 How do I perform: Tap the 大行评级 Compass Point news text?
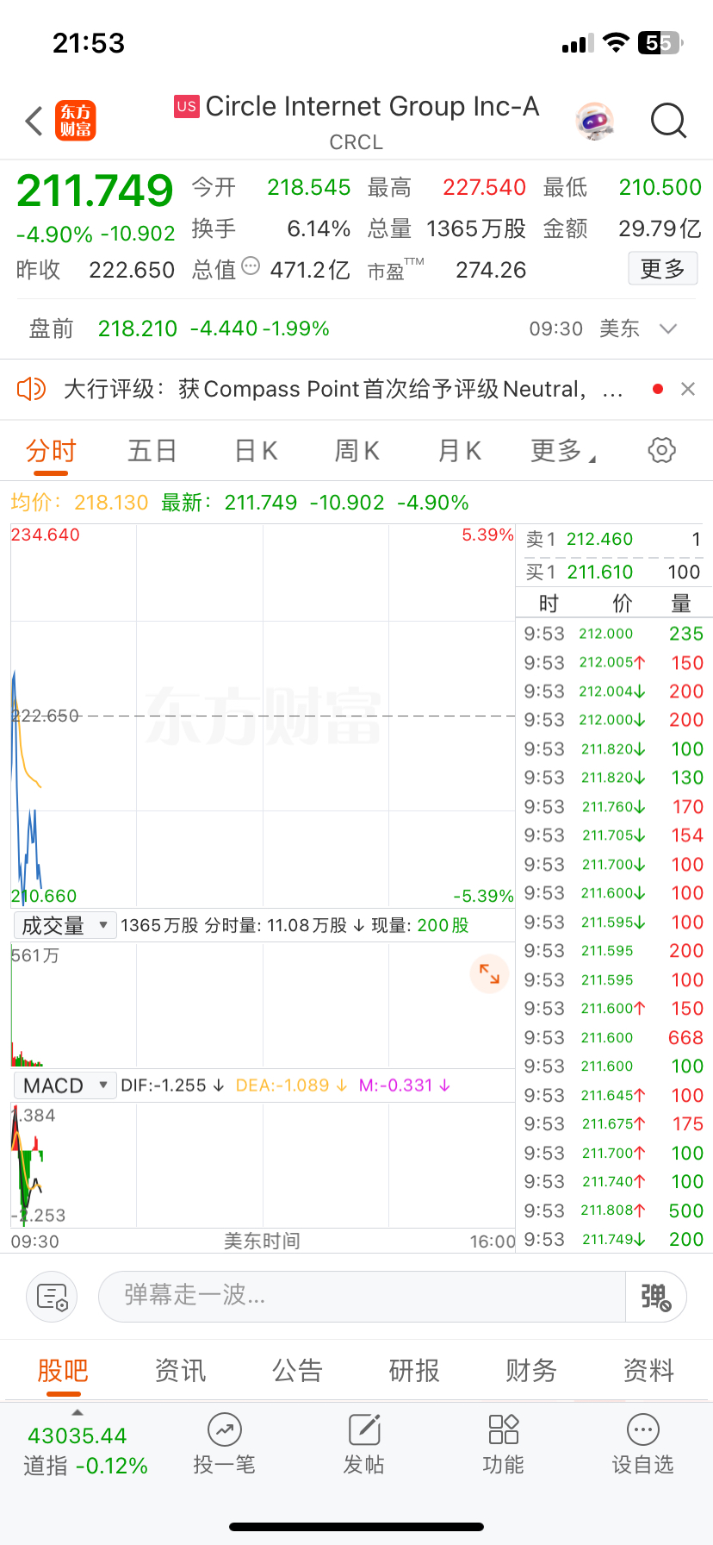click(343, 389)
